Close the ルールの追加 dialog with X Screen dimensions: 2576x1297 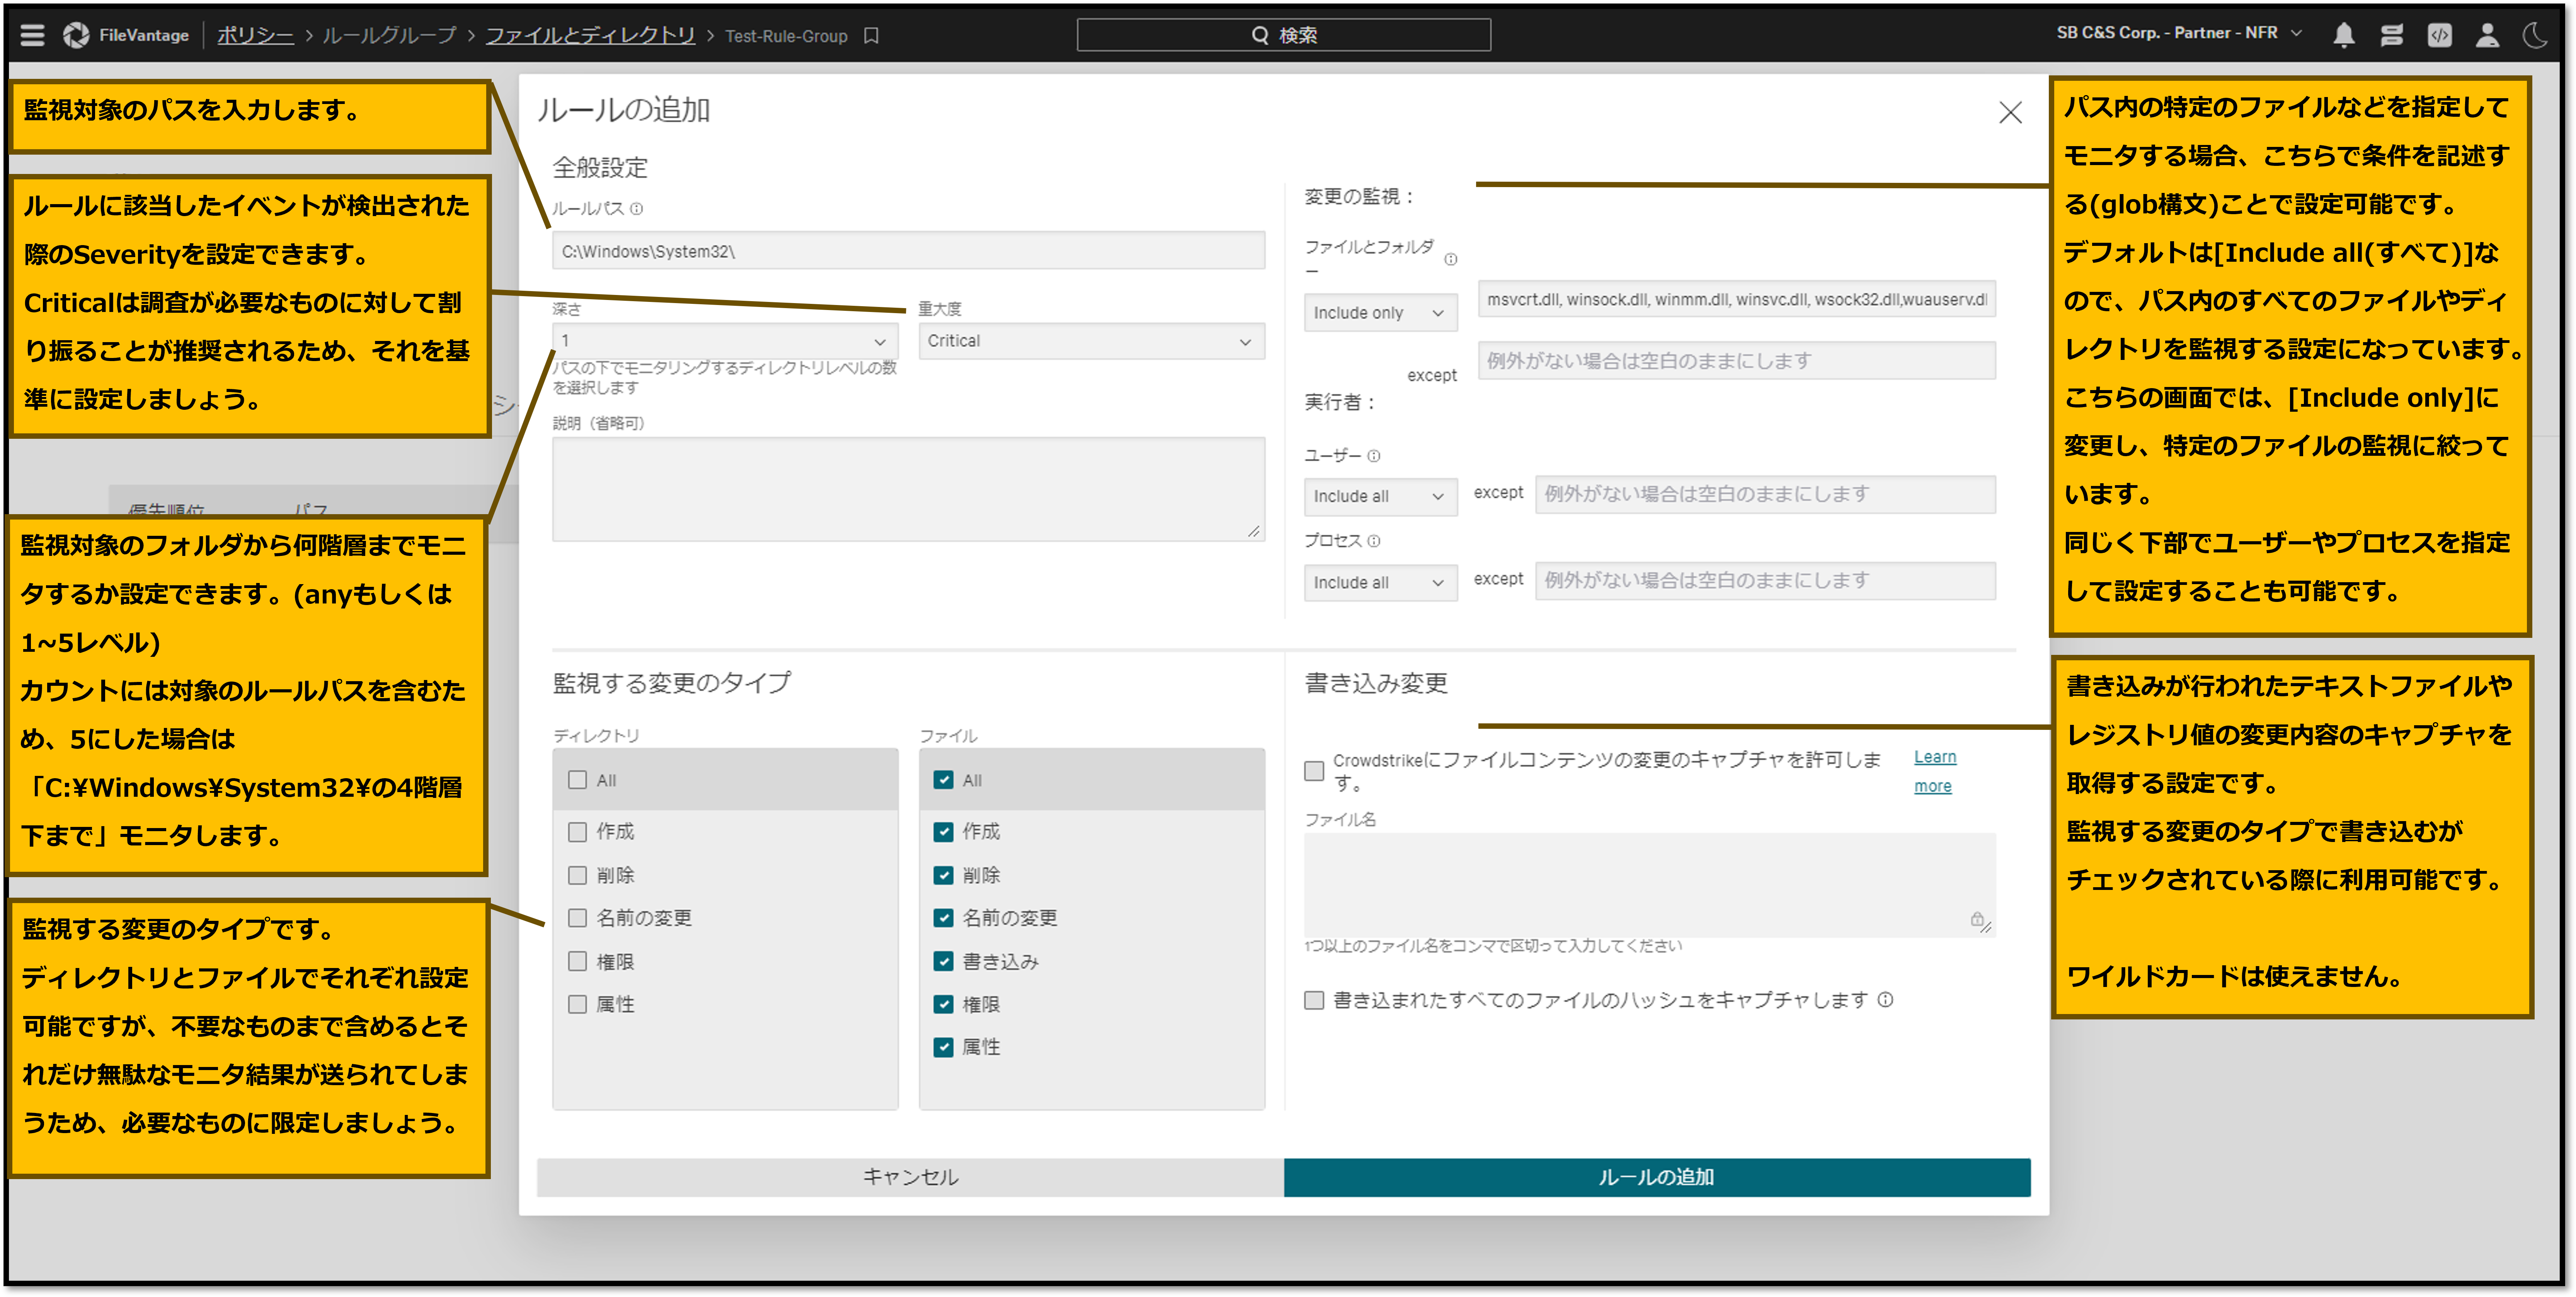tap(2010, 112)
